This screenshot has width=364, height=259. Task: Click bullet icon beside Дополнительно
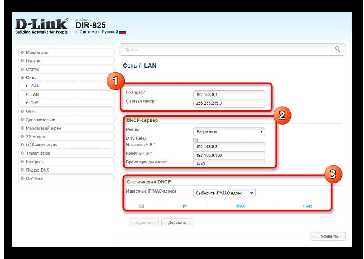(22, 120)
